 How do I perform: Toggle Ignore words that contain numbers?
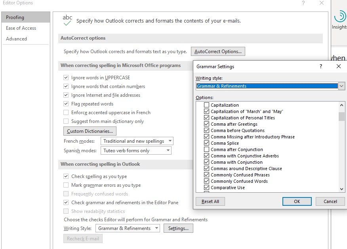66,86
